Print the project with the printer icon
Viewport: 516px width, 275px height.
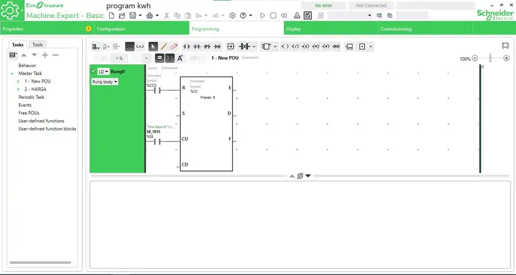point(150,16)
